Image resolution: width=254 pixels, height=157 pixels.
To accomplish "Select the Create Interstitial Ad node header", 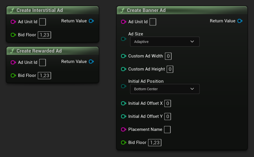I will 39,10.
